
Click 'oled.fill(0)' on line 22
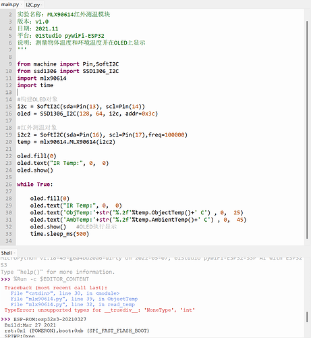coord(36,156)
